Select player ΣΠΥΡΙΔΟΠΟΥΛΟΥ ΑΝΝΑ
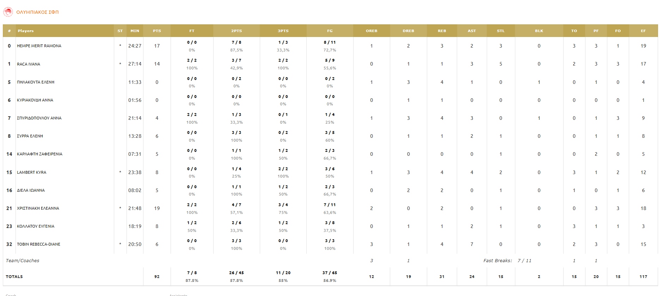Image resolution: width=663 pixels, height=296 pixels. [39, 118]
